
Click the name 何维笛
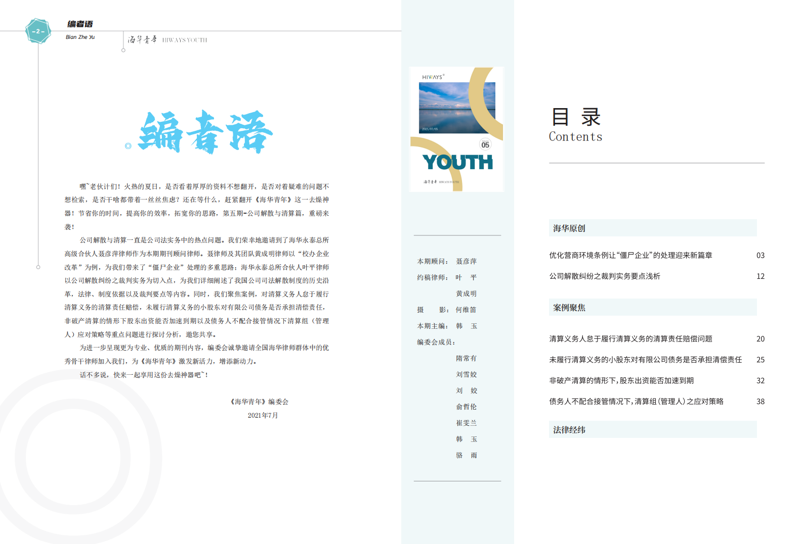(467, 310)
